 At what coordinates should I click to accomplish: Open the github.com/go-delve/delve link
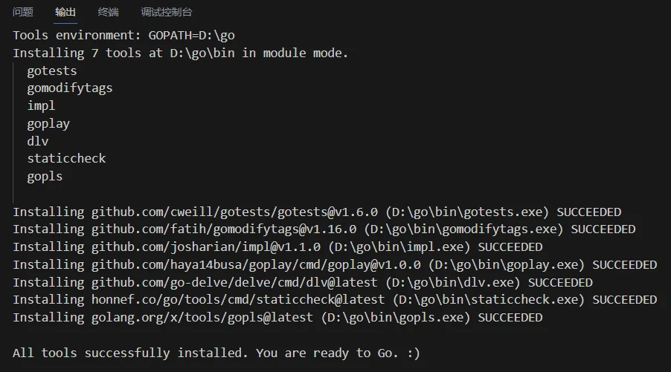234,282
